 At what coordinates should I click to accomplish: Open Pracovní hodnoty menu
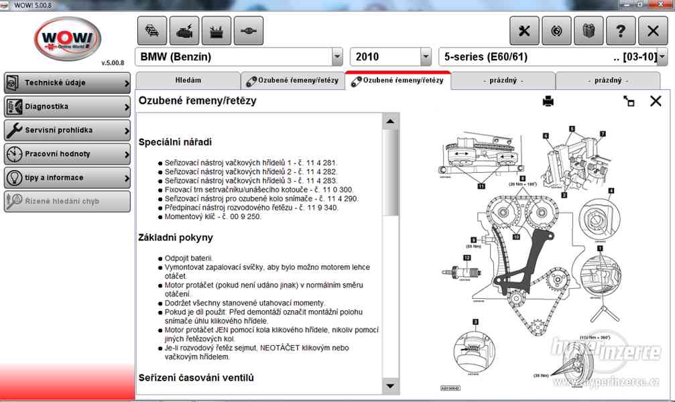67,153
